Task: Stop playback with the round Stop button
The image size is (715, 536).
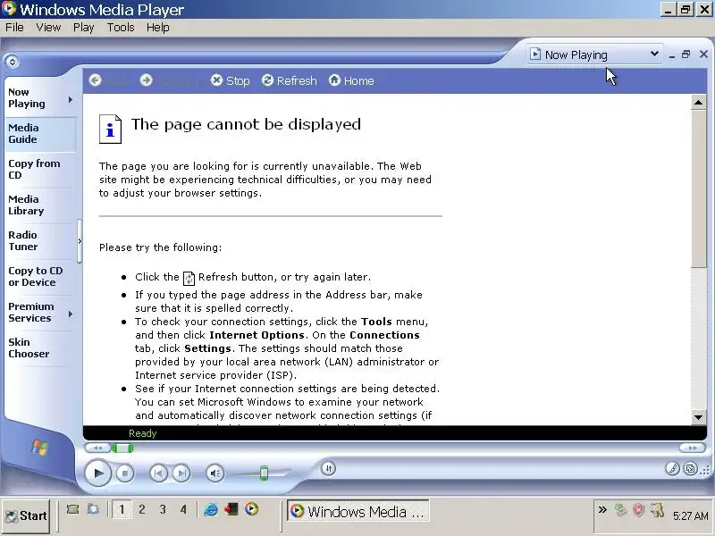Action: pyautogui.click(x=125, y=473)
